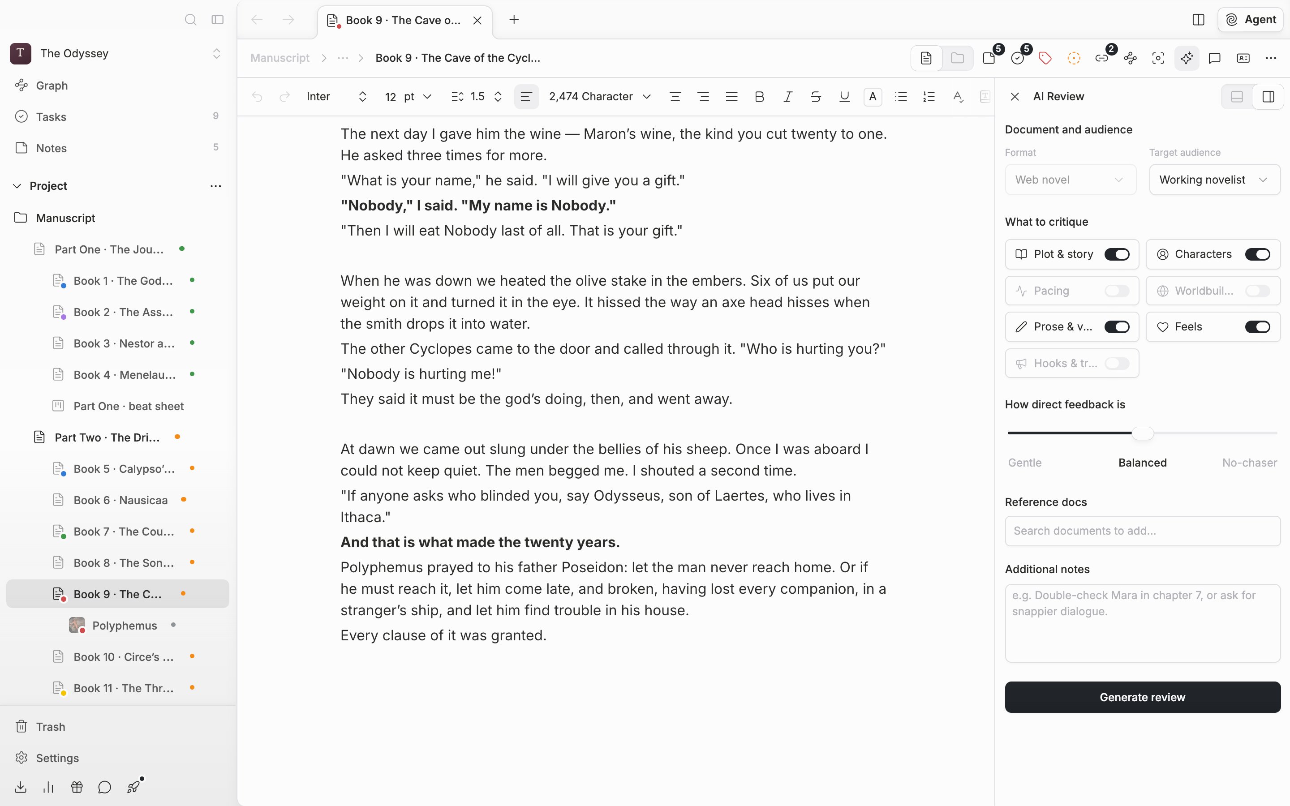Open more options in top toolbar
1290x806 pixels.
tap(1271, 58)
